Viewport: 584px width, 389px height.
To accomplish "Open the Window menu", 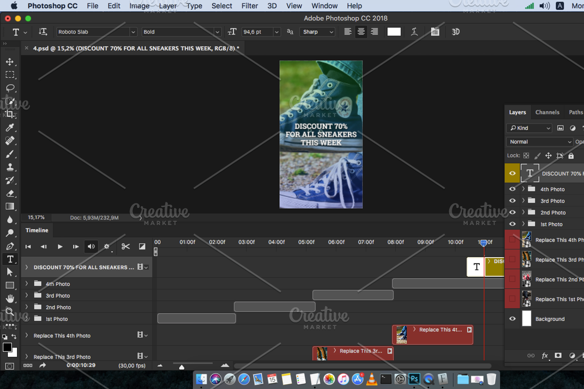I will point(325,6).
